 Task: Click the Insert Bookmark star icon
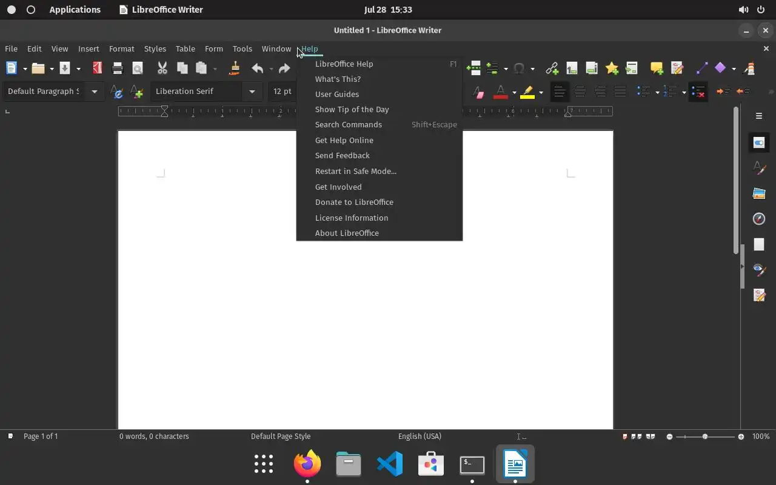612,69
